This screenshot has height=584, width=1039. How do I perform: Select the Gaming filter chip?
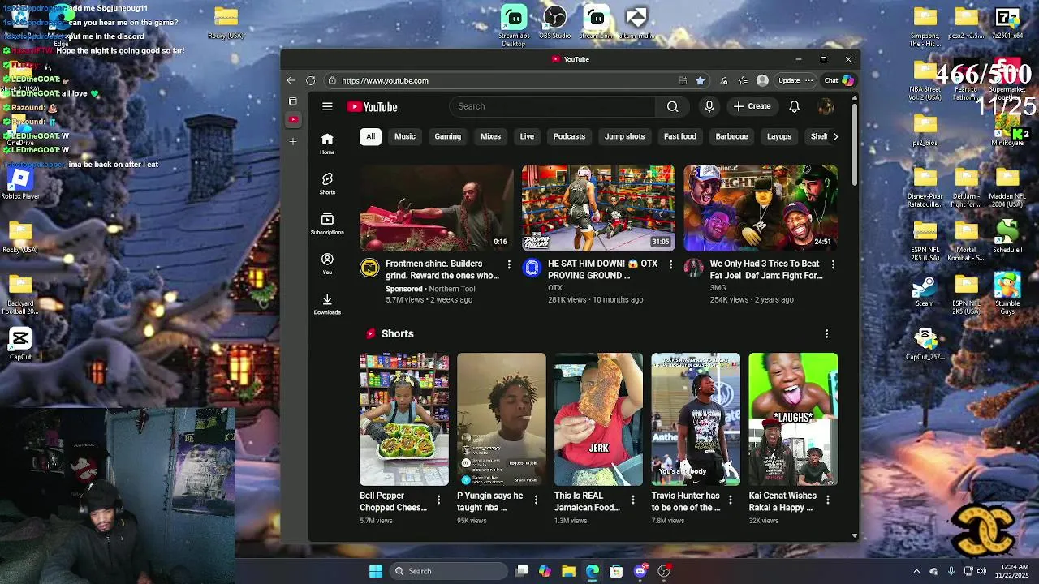pyautogui.click(x=447, y=136)
